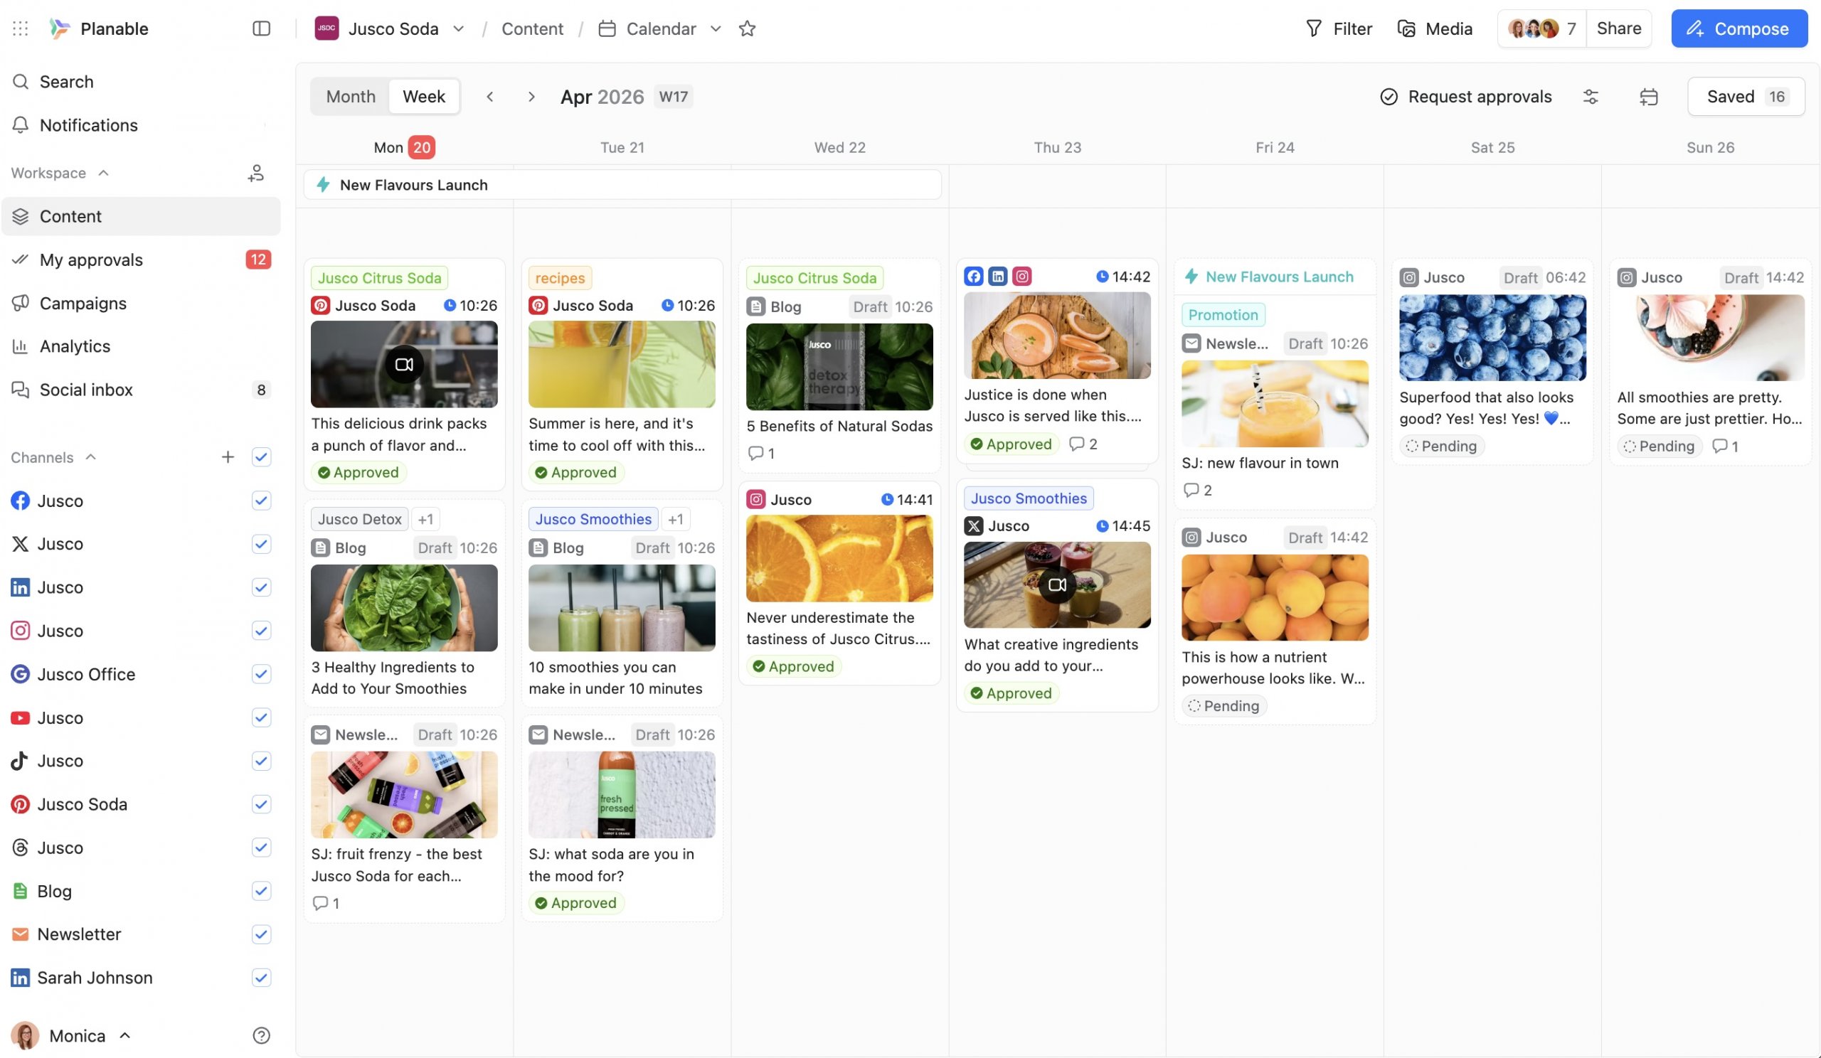Screen dimensions: 1821x1058
Task: Open the Notifications bell
Action: pos(20,125)
